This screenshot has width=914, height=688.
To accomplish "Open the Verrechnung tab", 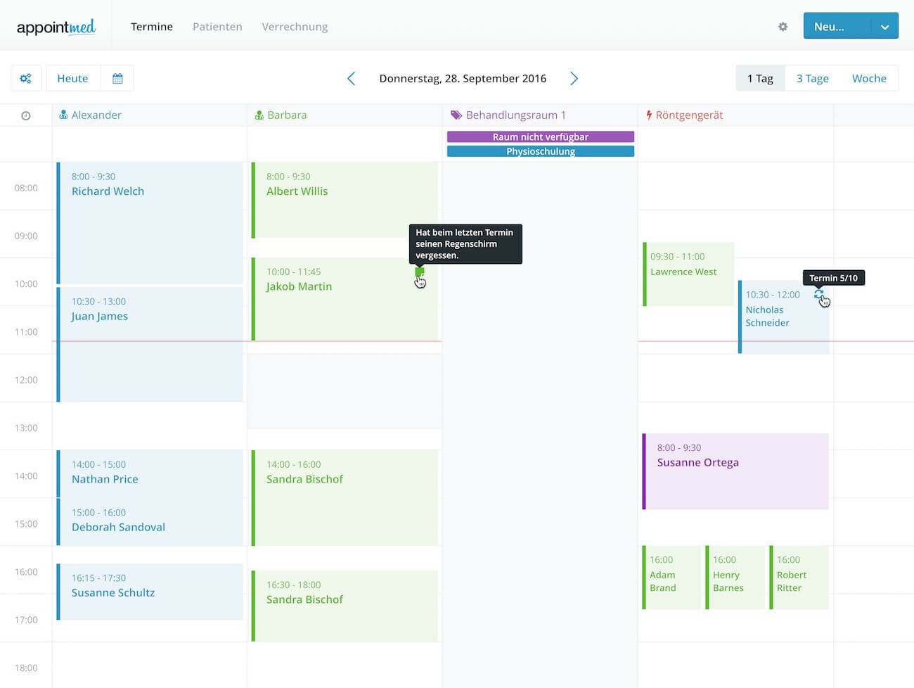I will 295,27.
